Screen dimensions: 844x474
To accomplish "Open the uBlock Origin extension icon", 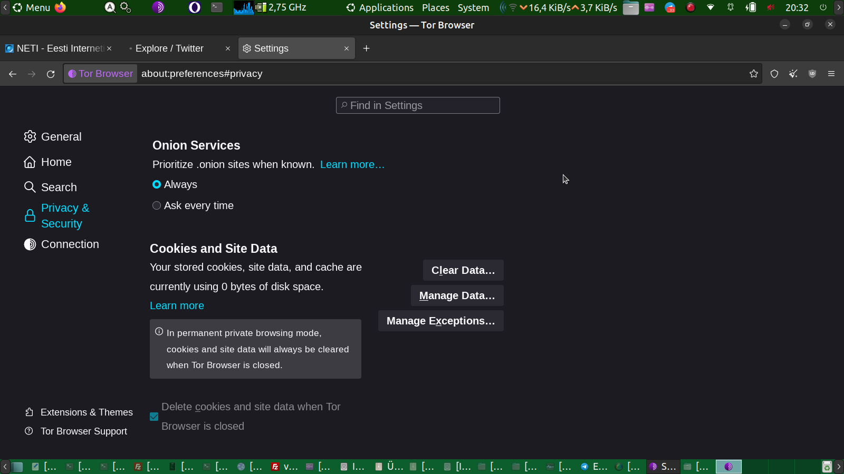I will (x=812, y=74).
